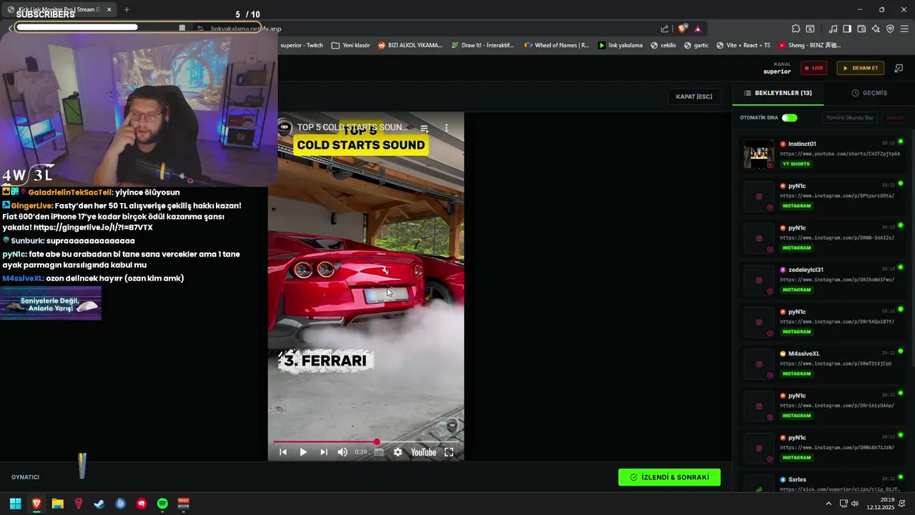Viewport: 915px width, 515px height.
Task: Click the Instagram placeholder thumbnail for zedeleyici31
Action: tap(758, 280)
